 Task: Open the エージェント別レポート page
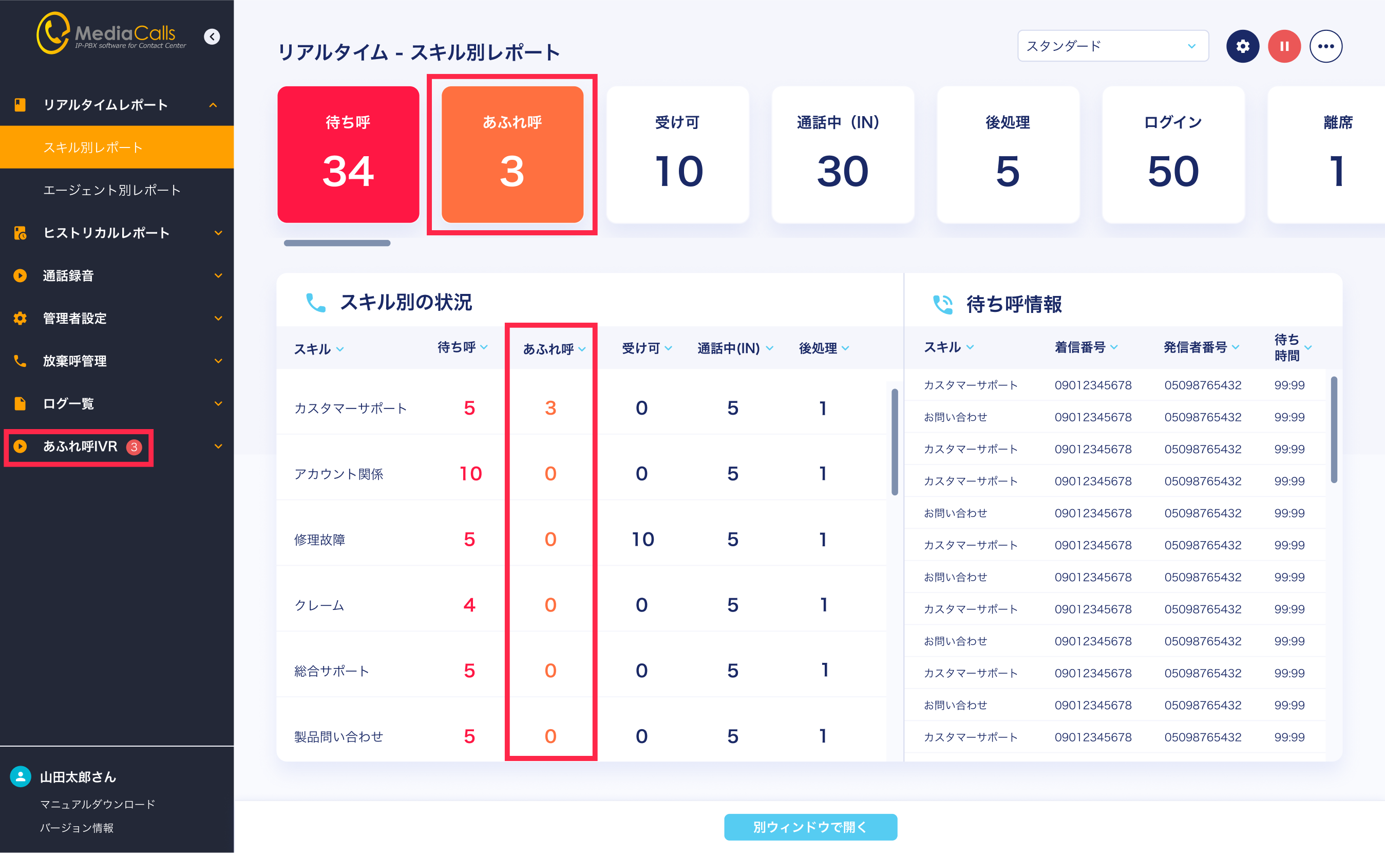click(111, 190)
